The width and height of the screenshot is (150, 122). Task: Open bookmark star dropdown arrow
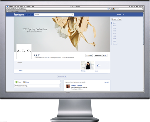pos(110,9)
